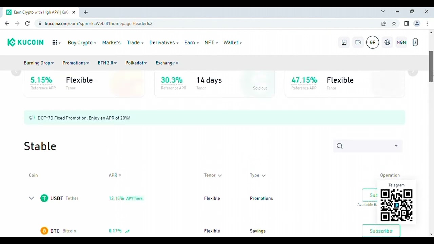Screen dimensions: 434x244
Task: Close the Earn Crypto browser tab
Action: pos(74,12)
